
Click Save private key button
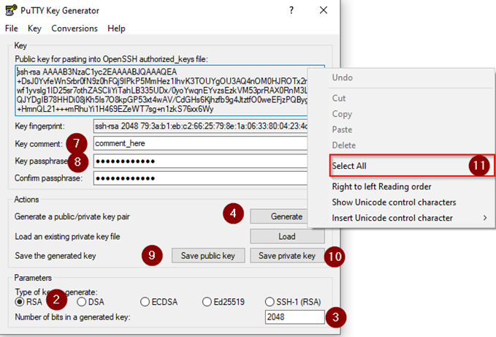click(x=287, y=256)
